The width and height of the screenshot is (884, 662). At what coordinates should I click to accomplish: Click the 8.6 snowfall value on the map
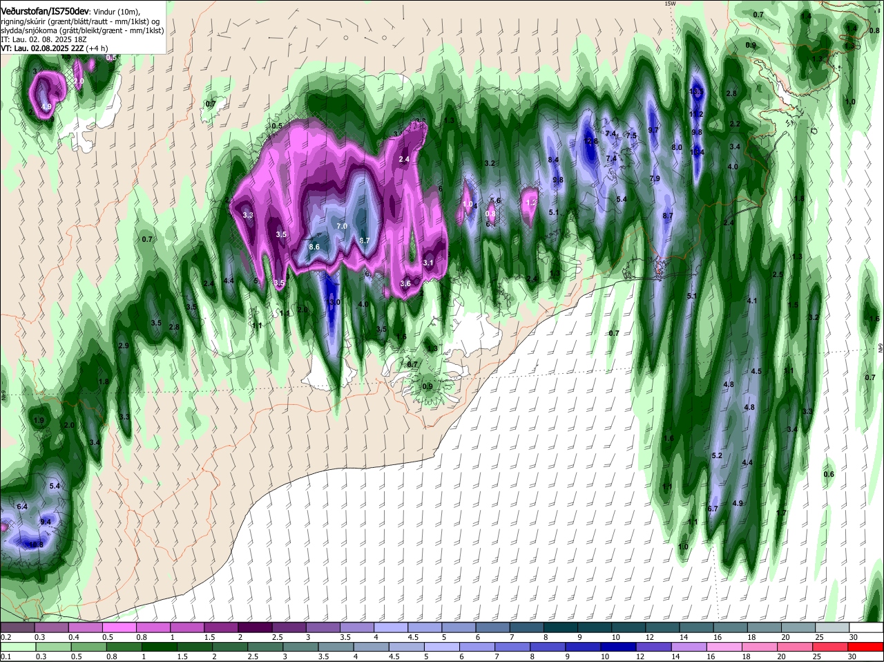tap(315, 247)
